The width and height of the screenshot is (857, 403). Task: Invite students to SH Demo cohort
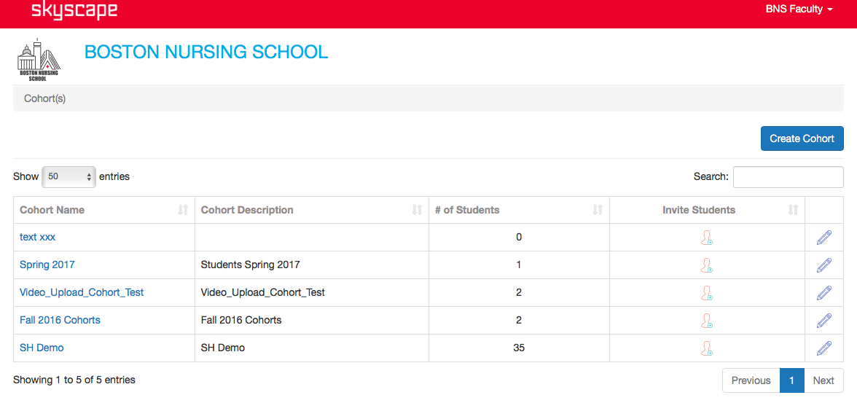click(707, 348)
